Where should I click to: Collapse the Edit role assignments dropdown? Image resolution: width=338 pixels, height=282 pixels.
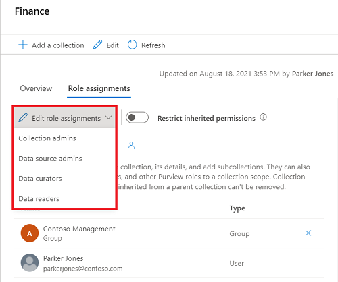pyautogui.click(x=108, y=117)
